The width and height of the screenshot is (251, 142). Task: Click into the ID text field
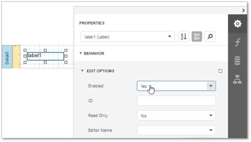point(176,101)
